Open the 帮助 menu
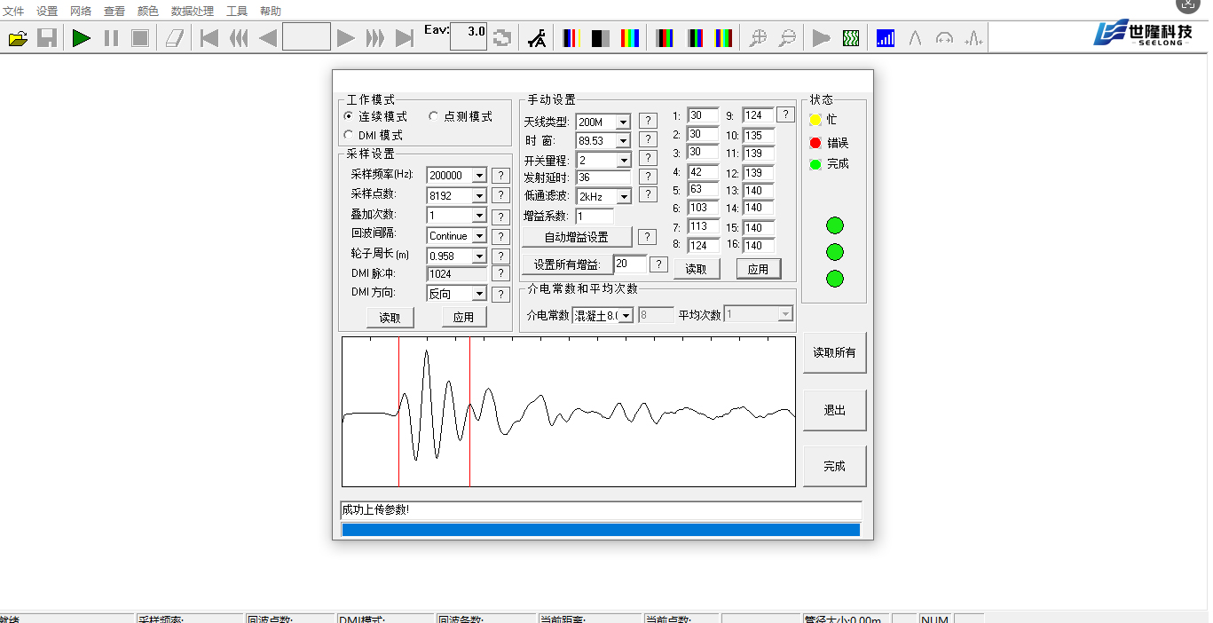Image resolution: width=1213 pixels, height=623 pixels. (271, 12)
